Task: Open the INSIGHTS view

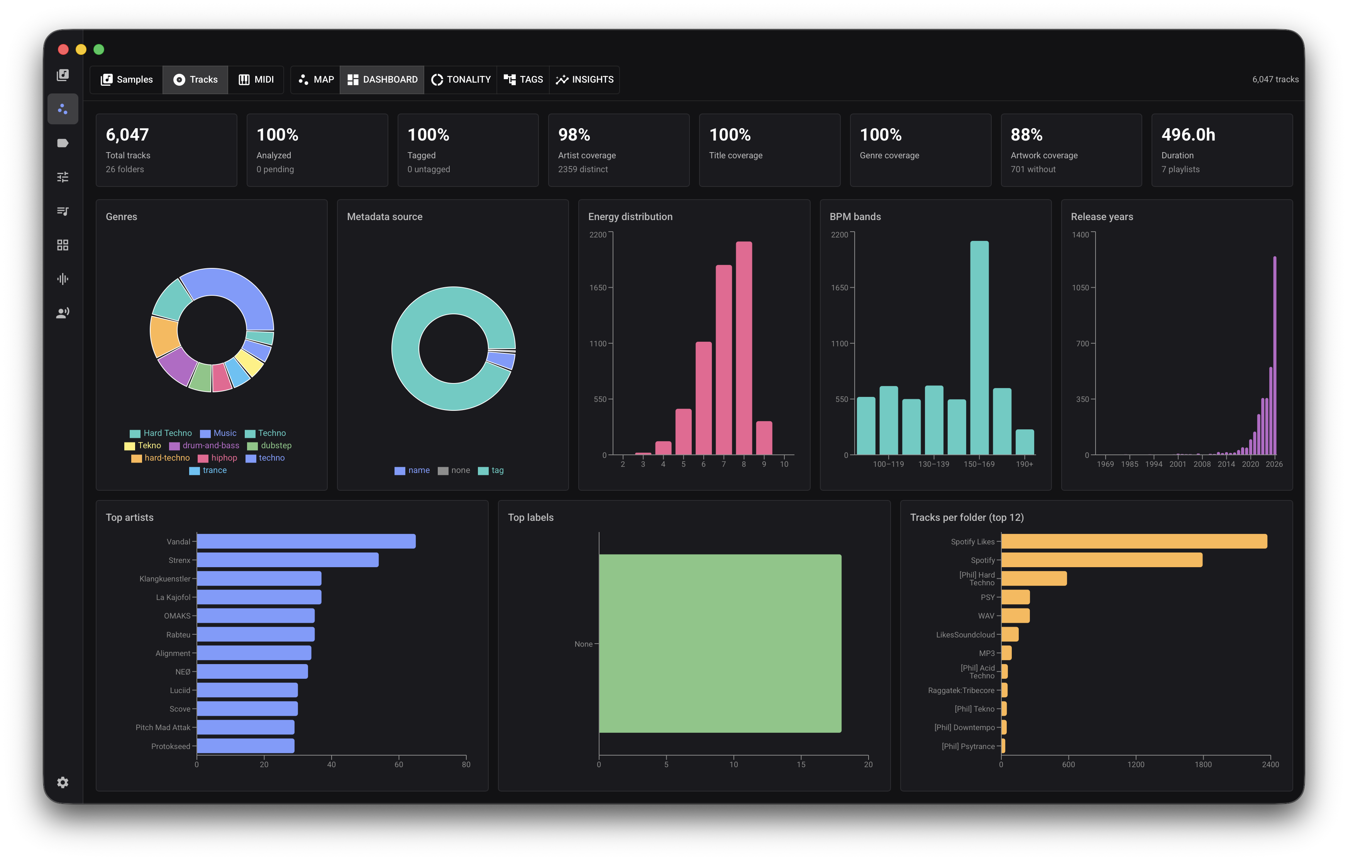Action: tap(584, 80)
